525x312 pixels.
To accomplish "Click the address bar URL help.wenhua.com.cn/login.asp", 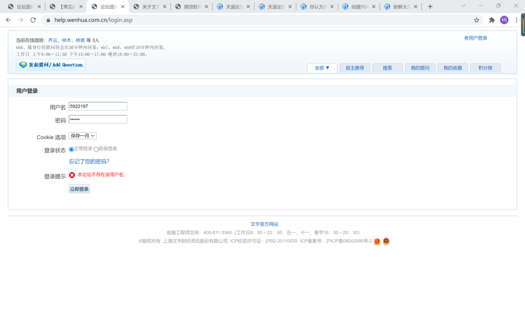I will pyautogui.click(x=93, y=20).
